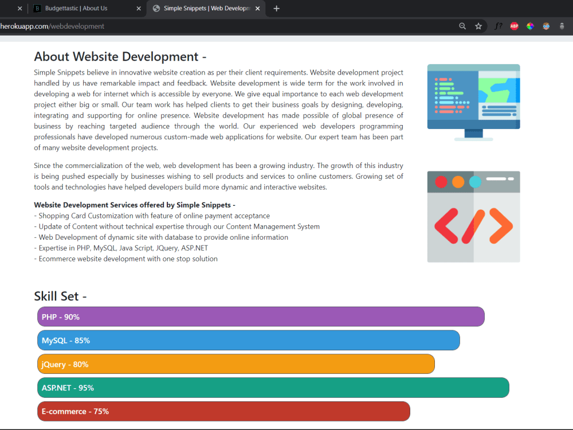This screenshot has width=573, height=430.
Task: Click the code brackets illustration
Action: [x=474, y=217]
